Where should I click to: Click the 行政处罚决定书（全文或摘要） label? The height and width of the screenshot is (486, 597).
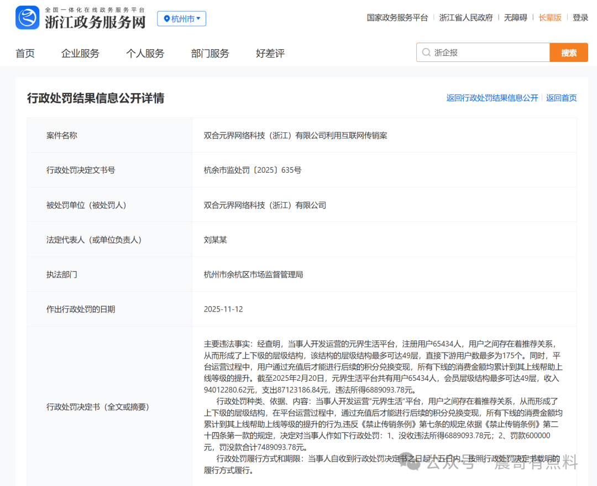point(98,407)
